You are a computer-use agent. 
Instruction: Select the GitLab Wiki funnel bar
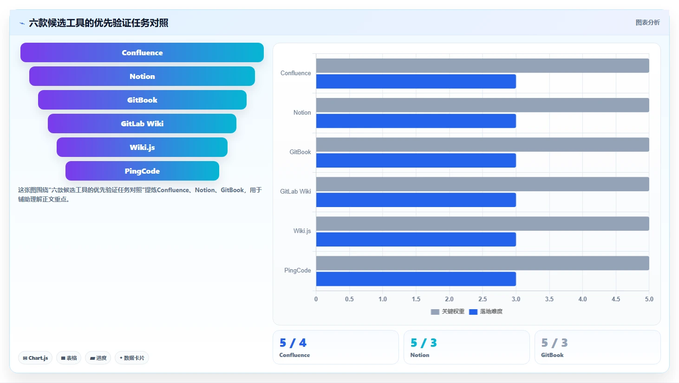pyautogui.click(x=142, y=123)
